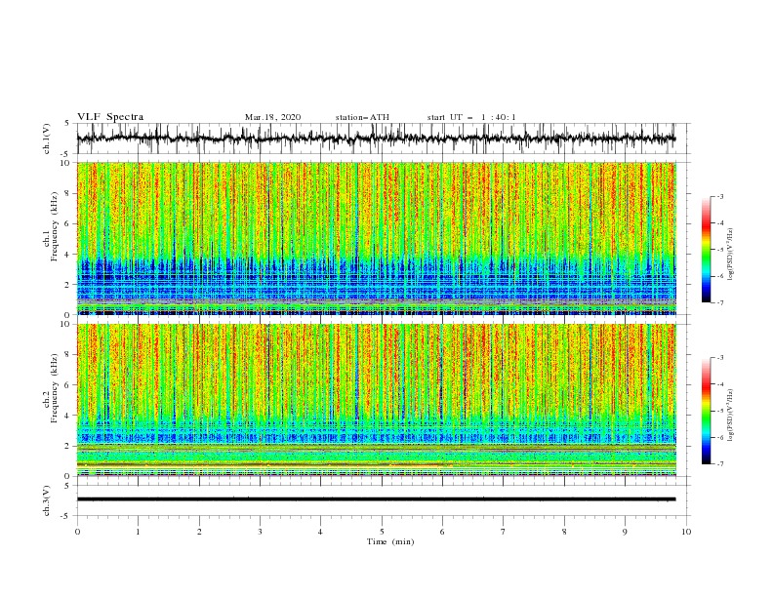Click the time axis tick label "9"

pos(625,532)
